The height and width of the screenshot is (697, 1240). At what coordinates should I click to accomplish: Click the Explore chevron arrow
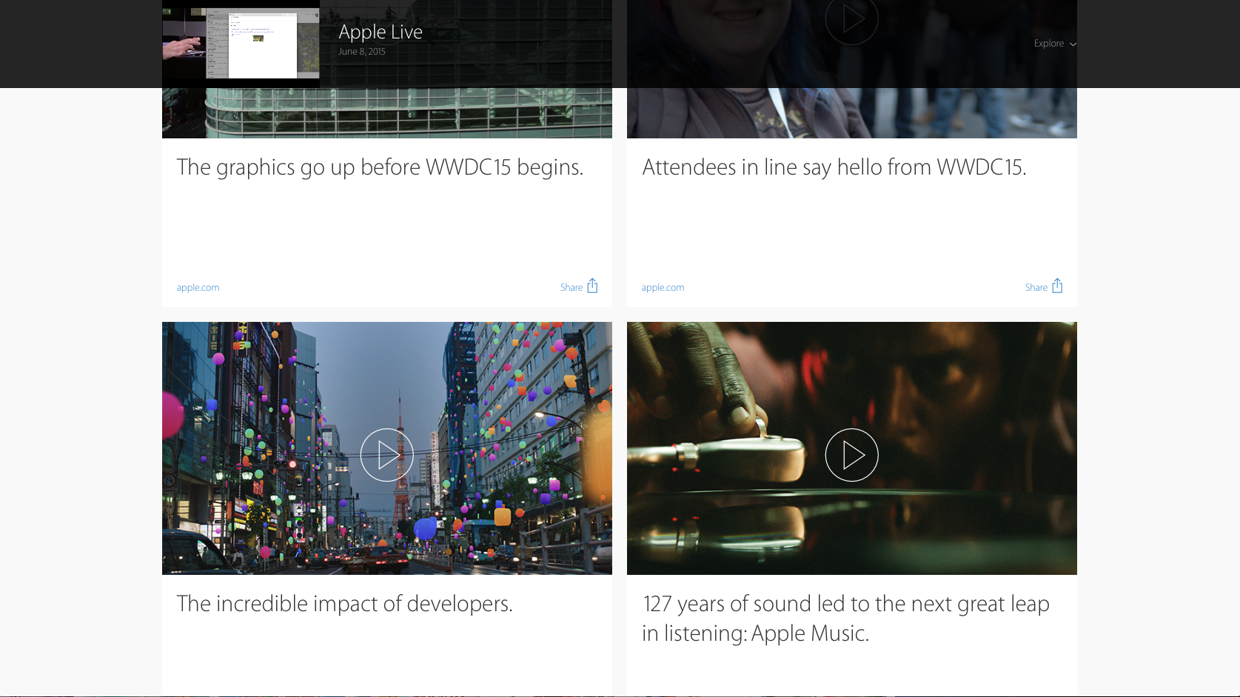1073,44
